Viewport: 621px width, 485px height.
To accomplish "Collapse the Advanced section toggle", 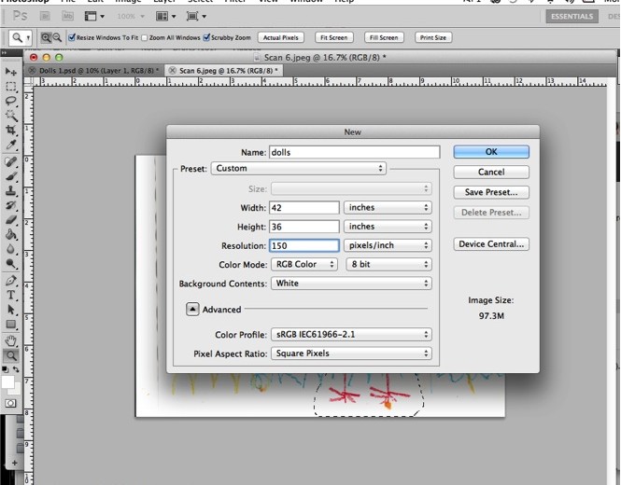I will tap(192, 310).
